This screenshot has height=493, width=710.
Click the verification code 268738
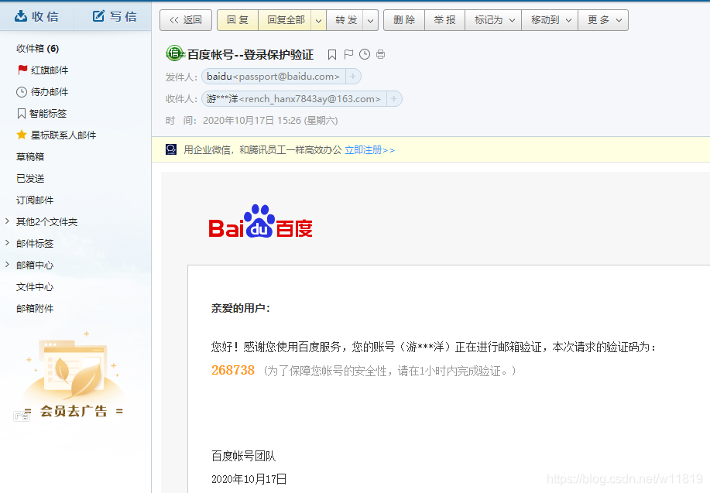(x=233, y=370)
